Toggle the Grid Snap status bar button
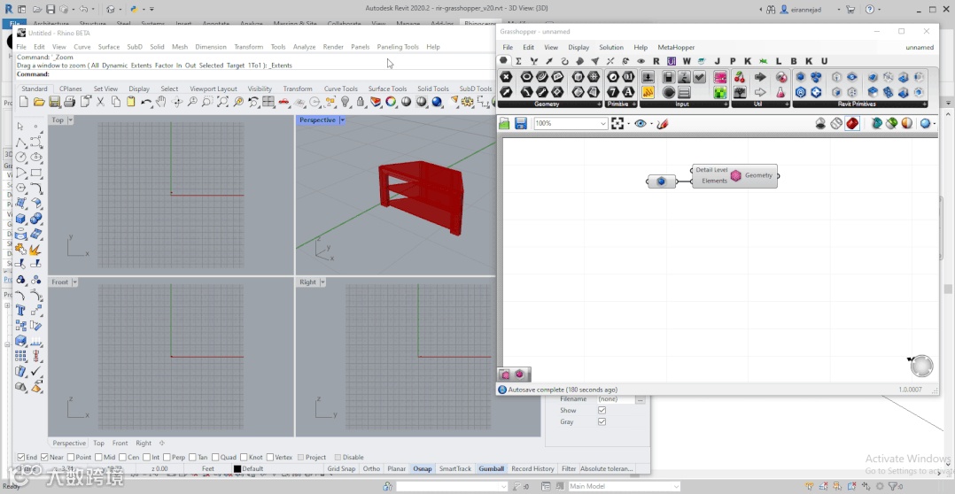The image size is (955, 494). pyautogui.click(x=341, y=469)
